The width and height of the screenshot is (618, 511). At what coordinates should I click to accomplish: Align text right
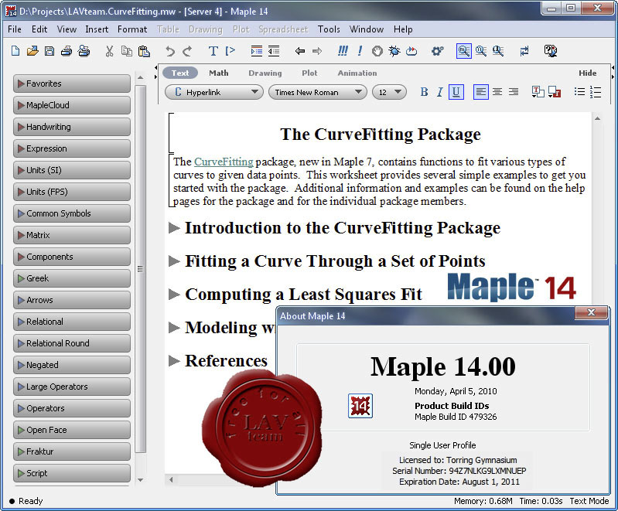pyautogui.click(x=514, y=92)
